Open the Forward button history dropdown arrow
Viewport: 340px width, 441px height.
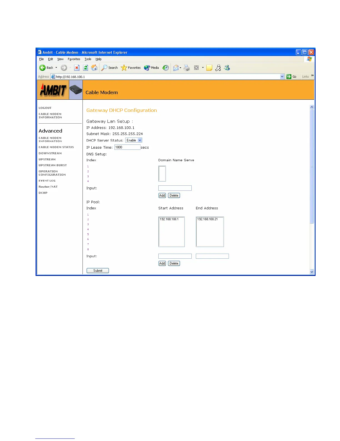(70, 68)
